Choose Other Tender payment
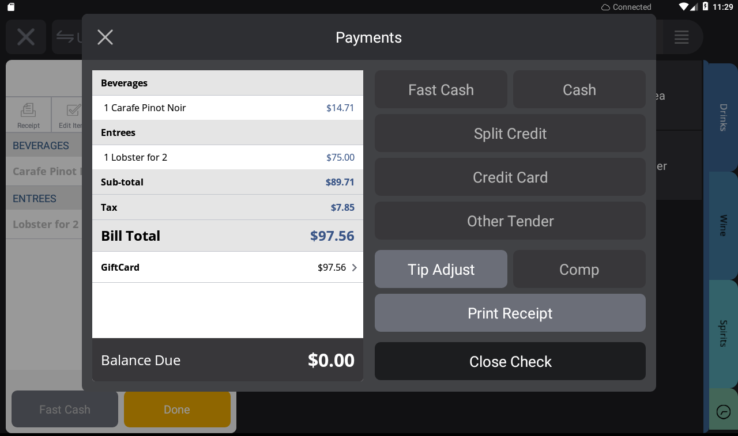Viewport: 738px width, 436px height. point(510,221)
